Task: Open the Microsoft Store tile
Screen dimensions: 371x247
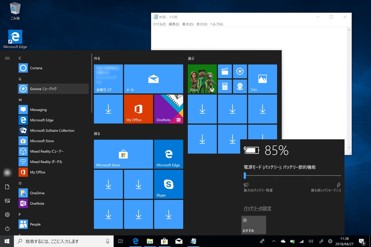Action: 123,154
